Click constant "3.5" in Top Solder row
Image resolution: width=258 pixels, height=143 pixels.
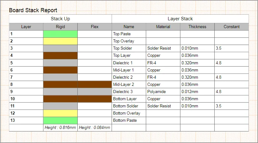[231, 48]
